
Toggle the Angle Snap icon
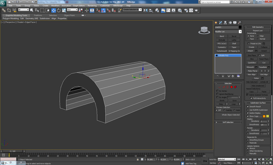click(x=103, y=10)
